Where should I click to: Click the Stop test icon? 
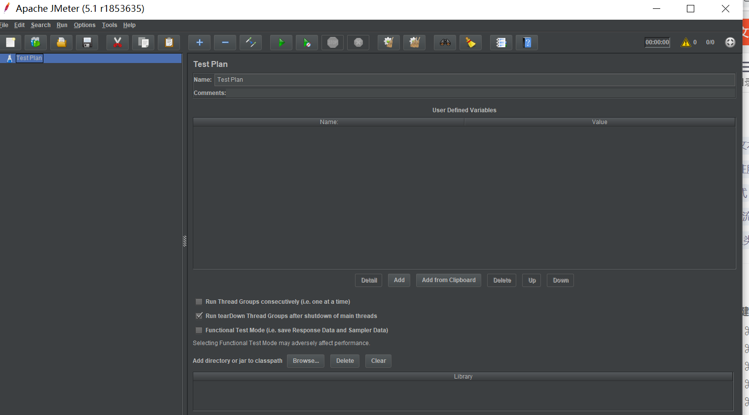(332, 42)
